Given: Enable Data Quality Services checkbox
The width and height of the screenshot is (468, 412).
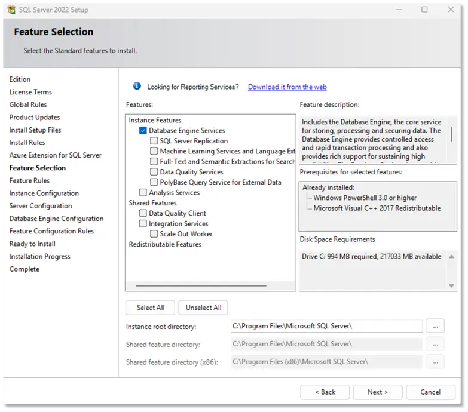Looking at the screenshot, I should 154,172.
